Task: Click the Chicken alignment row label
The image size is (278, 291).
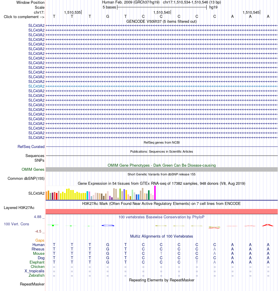Action: tap(37, 267)
